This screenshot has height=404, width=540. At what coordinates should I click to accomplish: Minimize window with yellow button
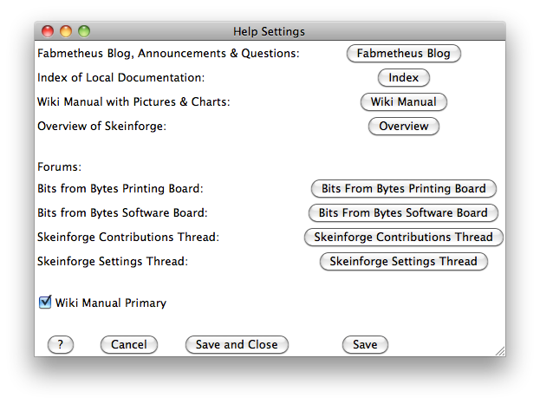click(66, 31)
